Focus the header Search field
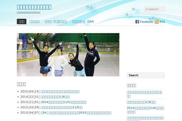 154,9
